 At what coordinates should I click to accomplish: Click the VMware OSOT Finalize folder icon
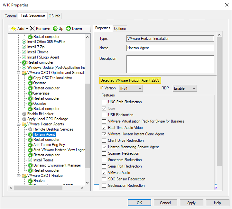tap(24, 176)
